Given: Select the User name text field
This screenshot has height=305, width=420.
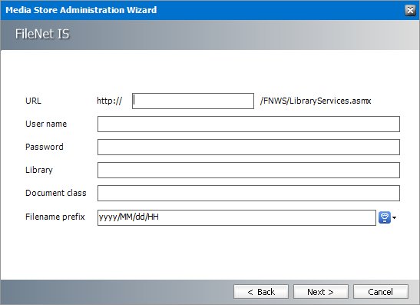Looking at the screenshot, I should (x=249, y=124).
